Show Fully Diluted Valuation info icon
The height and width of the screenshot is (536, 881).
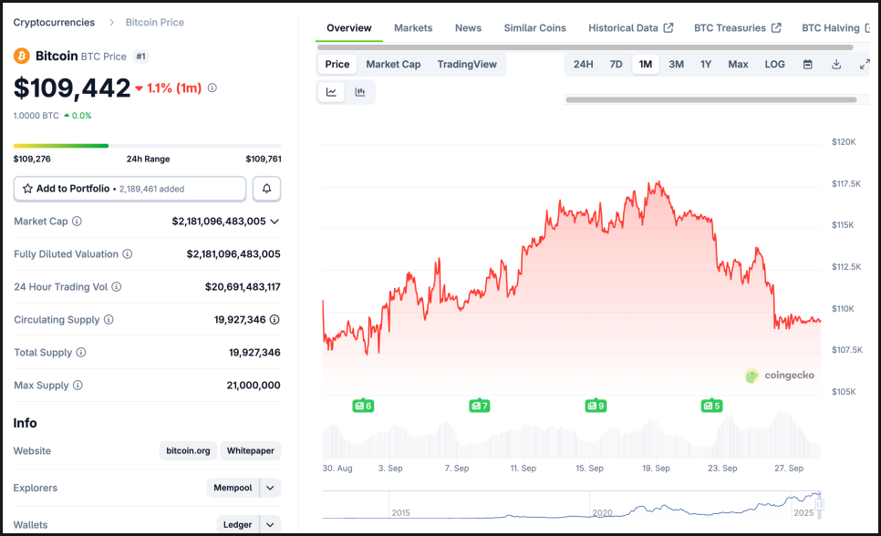[x=128, y=254]
